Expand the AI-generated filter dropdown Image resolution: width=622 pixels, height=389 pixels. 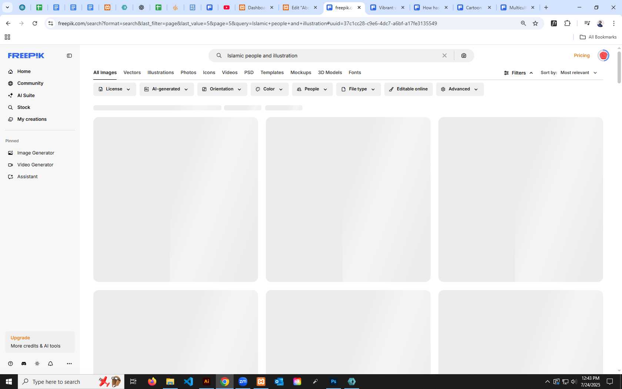167,89
